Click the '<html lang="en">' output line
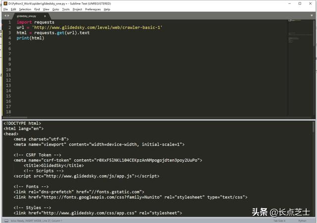This screenshot has height=223, width=317. [23, 129]
